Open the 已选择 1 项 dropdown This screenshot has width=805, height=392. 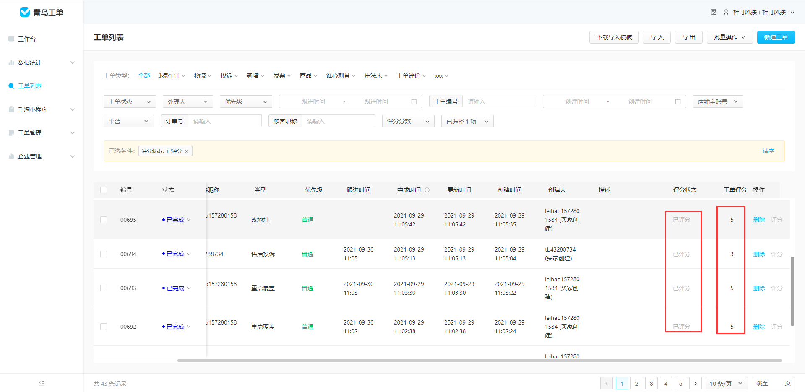pyautogui.click(x=467, y=121)
